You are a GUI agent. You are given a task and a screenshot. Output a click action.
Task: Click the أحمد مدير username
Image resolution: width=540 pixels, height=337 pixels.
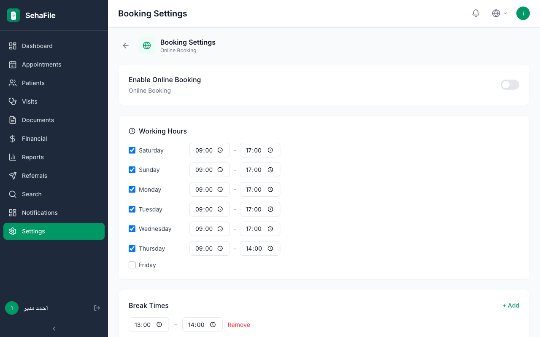(x=36, y=308)
